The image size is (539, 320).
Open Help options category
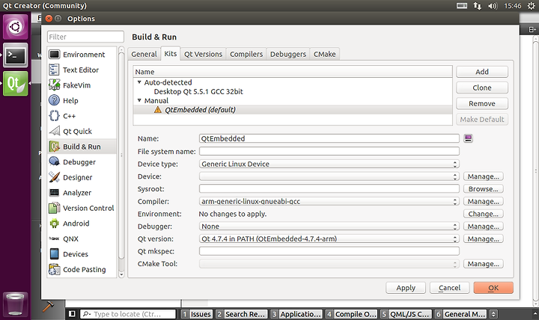point(82,100)
